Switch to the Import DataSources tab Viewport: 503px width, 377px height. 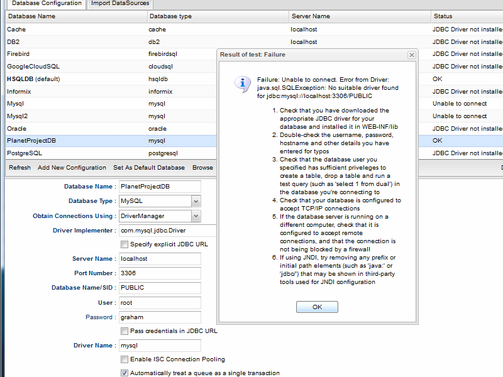click(119, 4)
